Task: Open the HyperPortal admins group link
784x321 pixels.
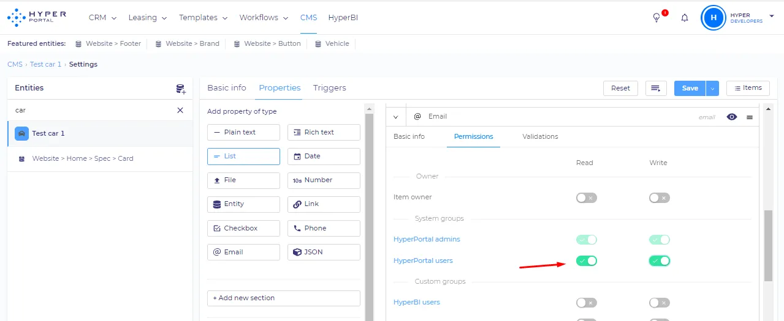Action: [x=427, y=240]
